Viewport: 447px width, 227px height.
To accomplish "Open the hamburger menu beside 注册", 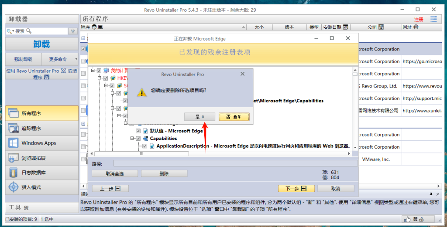I will click(x=433, y=19).
